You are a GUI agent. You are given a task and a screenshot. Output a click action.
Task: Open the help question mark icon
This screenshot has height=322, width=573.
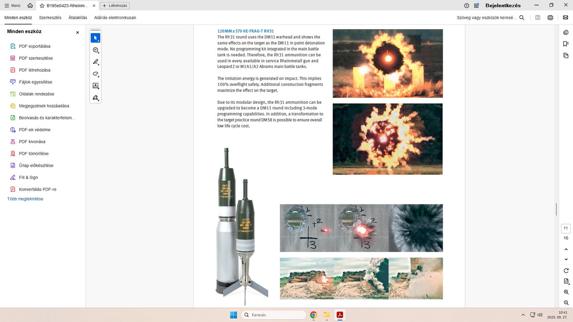[x=467, y=5]
